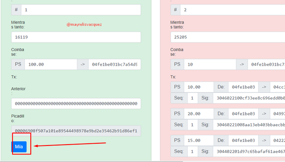Click De address of the 15.00 transaction
Image resolution: width=285 pixels, height=162 pixels.
[244, 140]
